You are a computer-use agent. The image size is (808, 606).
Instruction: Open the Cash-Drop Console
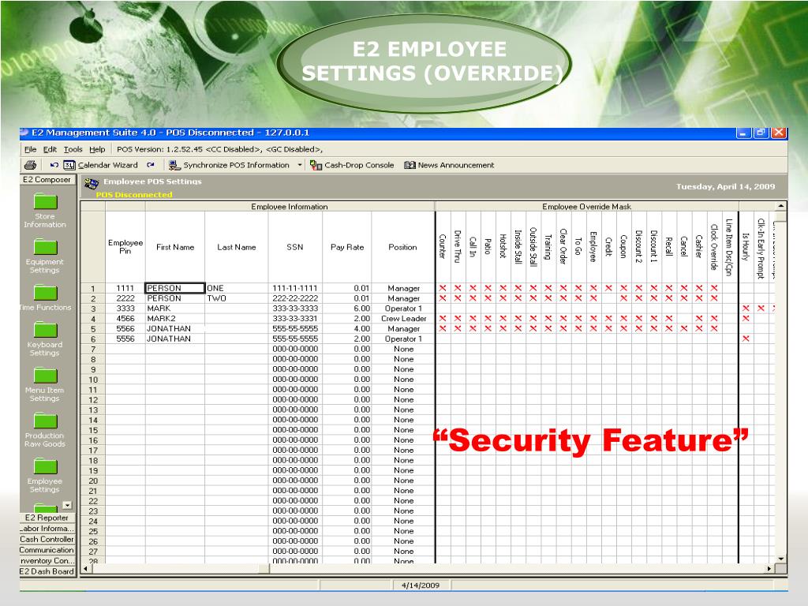tap(352, 166)
